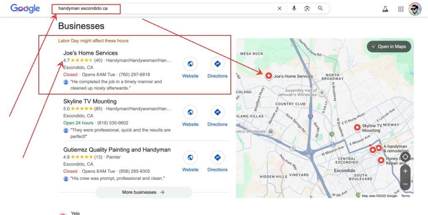
Task: Zoom in on the map
Action: 405,171
